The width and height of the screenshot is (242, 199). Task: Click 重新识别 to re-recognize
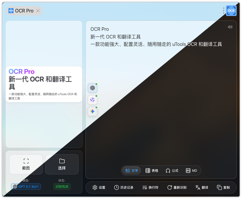coord(177,187)
